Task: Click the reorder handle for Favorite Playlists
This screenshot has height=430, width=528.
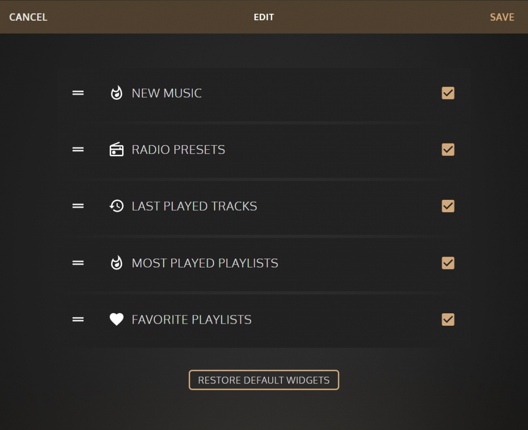Action: [x=78, y=320]
